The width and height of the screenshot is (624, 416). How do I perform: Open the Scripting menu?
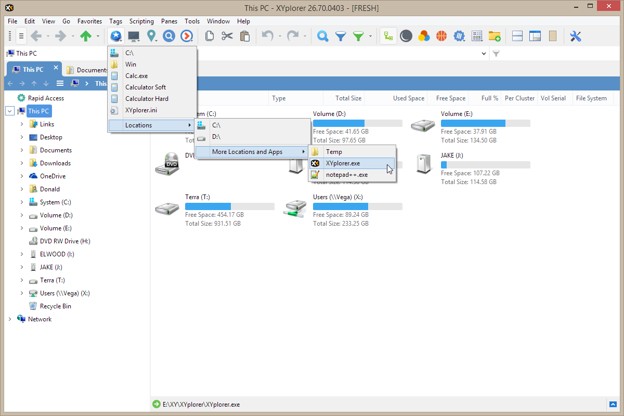click(x=141, y=21)
